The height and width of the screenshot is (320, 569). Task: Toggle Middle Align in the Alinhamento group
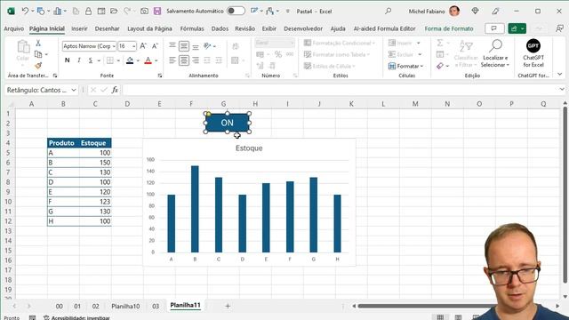tap(184, 46)
